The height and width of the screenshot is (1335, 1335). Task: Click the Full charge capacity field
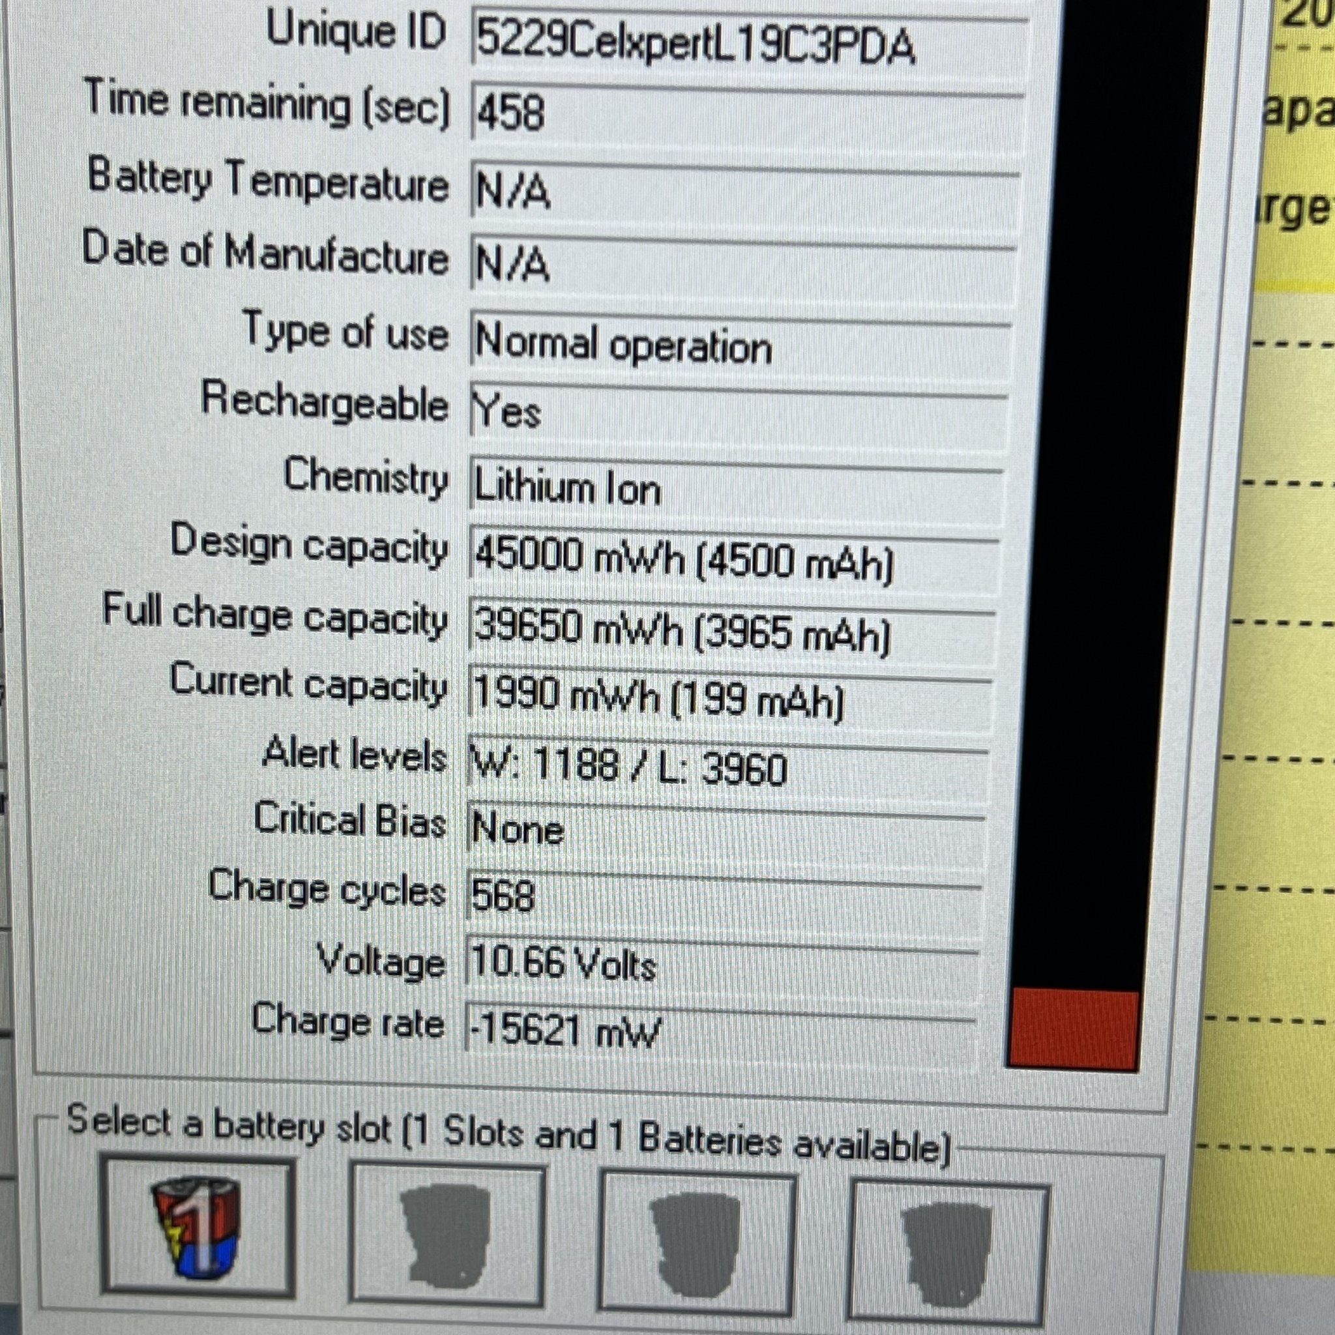tap(731, 631)
